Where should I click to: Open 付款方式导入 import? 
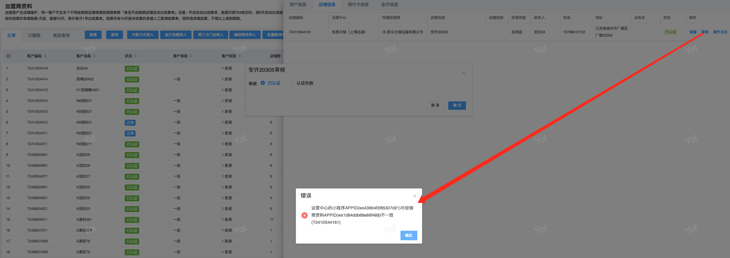pyautogui.click(x=143, y=35)
